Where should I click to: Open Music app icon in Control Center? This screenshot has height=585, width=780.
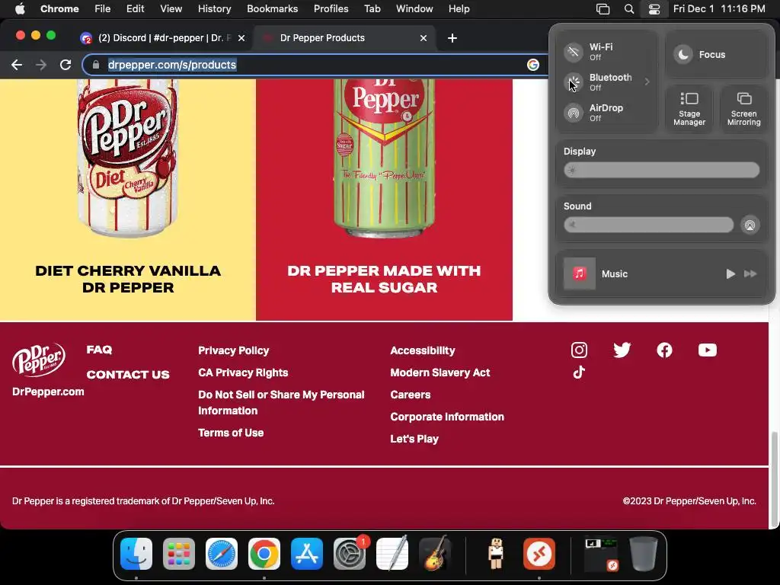580,273
